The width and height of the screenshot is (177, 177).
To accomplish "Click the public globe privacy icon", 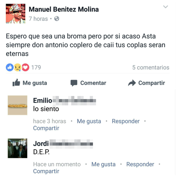I will tap(57, 19).
